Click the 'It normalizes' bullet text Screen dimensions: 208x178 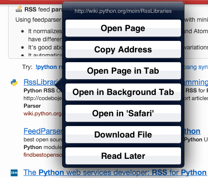click(x=45, y=31)
